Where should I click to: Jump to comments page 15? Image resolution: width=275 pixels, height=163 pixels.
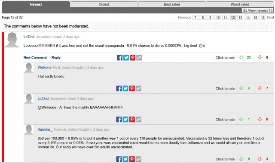pos(255,18)
